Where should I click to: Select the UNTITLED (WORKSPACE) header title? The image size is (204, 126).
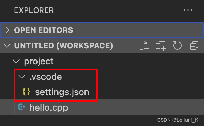(63, 45)
